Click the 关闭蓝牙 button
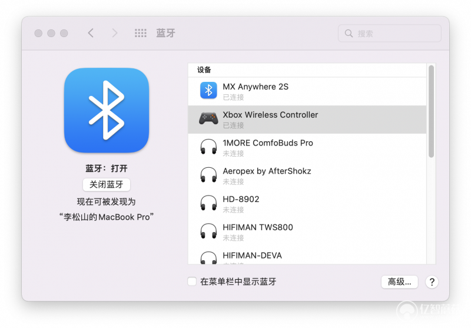 [107, 184]
